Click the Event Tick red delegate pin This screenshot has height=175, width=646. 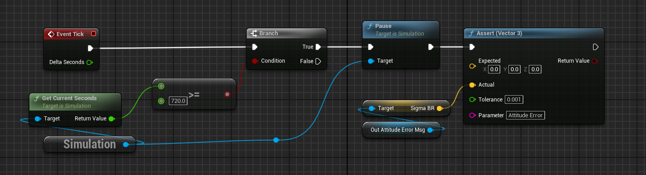pos(93,34)
